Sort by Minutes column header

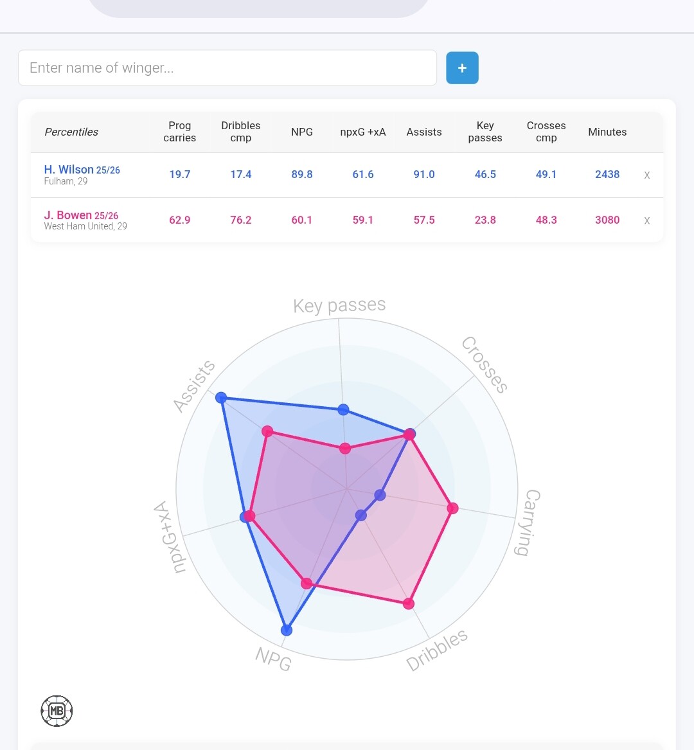coord(607,132)
